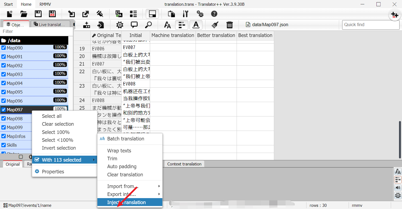Open the search magnifier tool
The width and height of the screenshot is (402, 209).
coord(148,25)
